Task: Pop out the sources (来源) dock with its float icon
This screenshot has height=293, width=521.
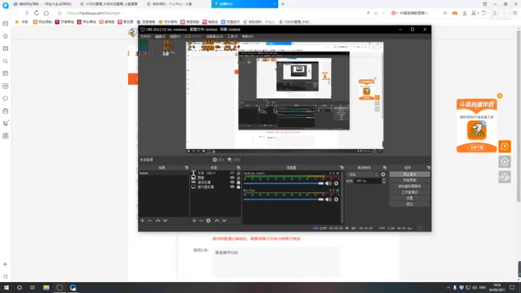Action: [x=238, y=168]
